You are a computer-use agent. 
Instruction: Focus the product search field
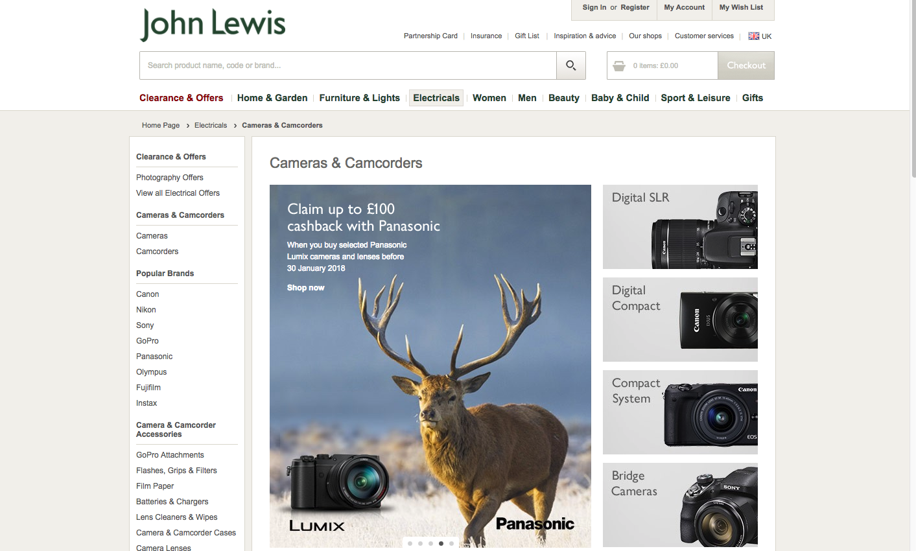(x=348, y=65)
